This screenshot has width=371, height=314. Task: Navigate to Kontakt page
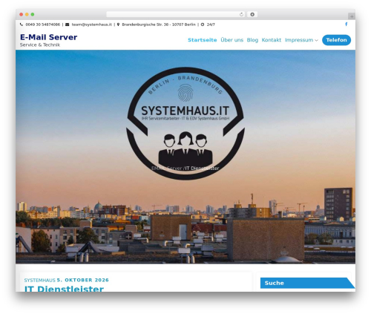pos(272,40)
